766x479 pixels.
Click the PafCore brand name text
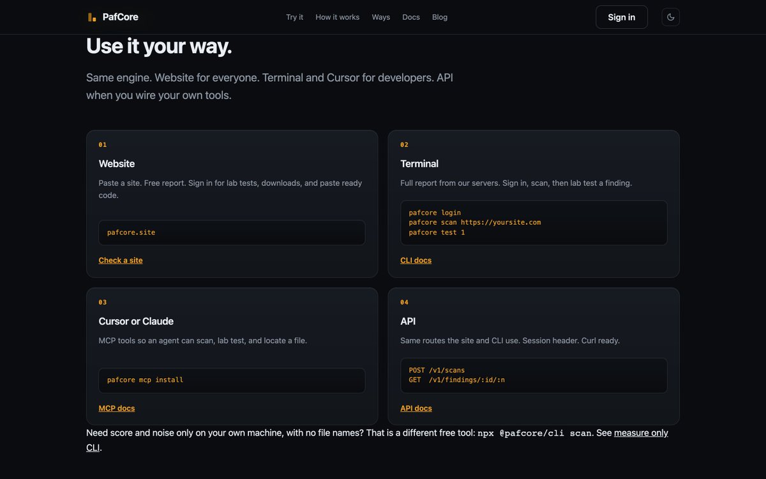121,17
